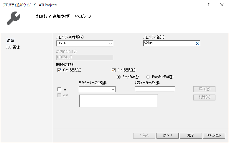Viewport: 229px width, 143px height.
Task: Toggle the Put 関数 checkbox
Action: [x=114, y=70]
